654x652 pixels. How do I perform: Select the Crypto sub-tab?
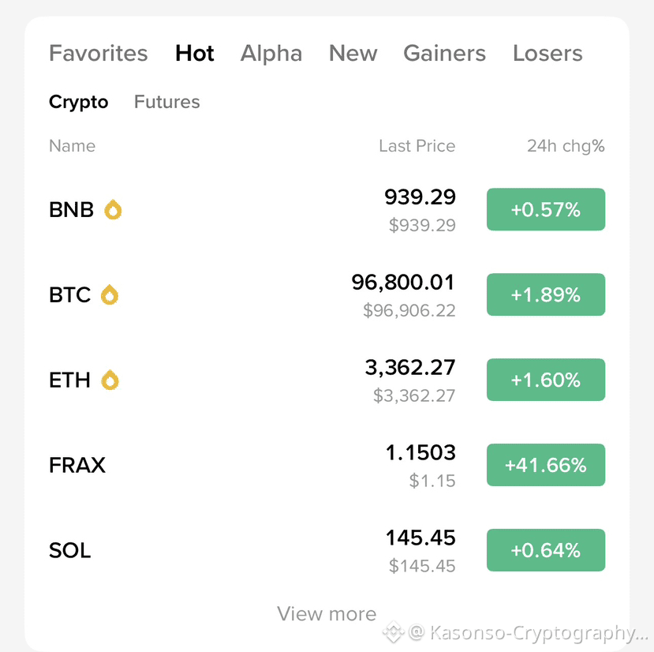click(x=79, y=102)
